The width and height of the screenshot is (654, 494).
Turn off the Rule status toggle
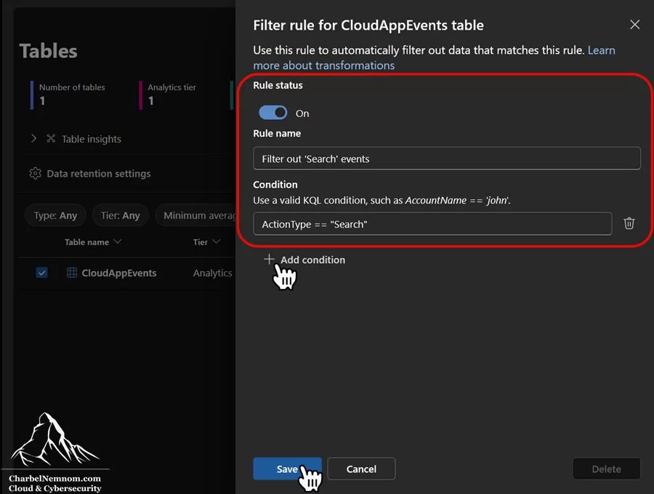(x=272, y=113)
